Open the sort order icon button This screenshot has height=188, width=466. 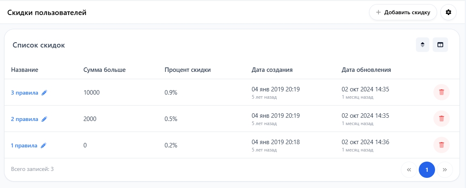coord(422,45)
